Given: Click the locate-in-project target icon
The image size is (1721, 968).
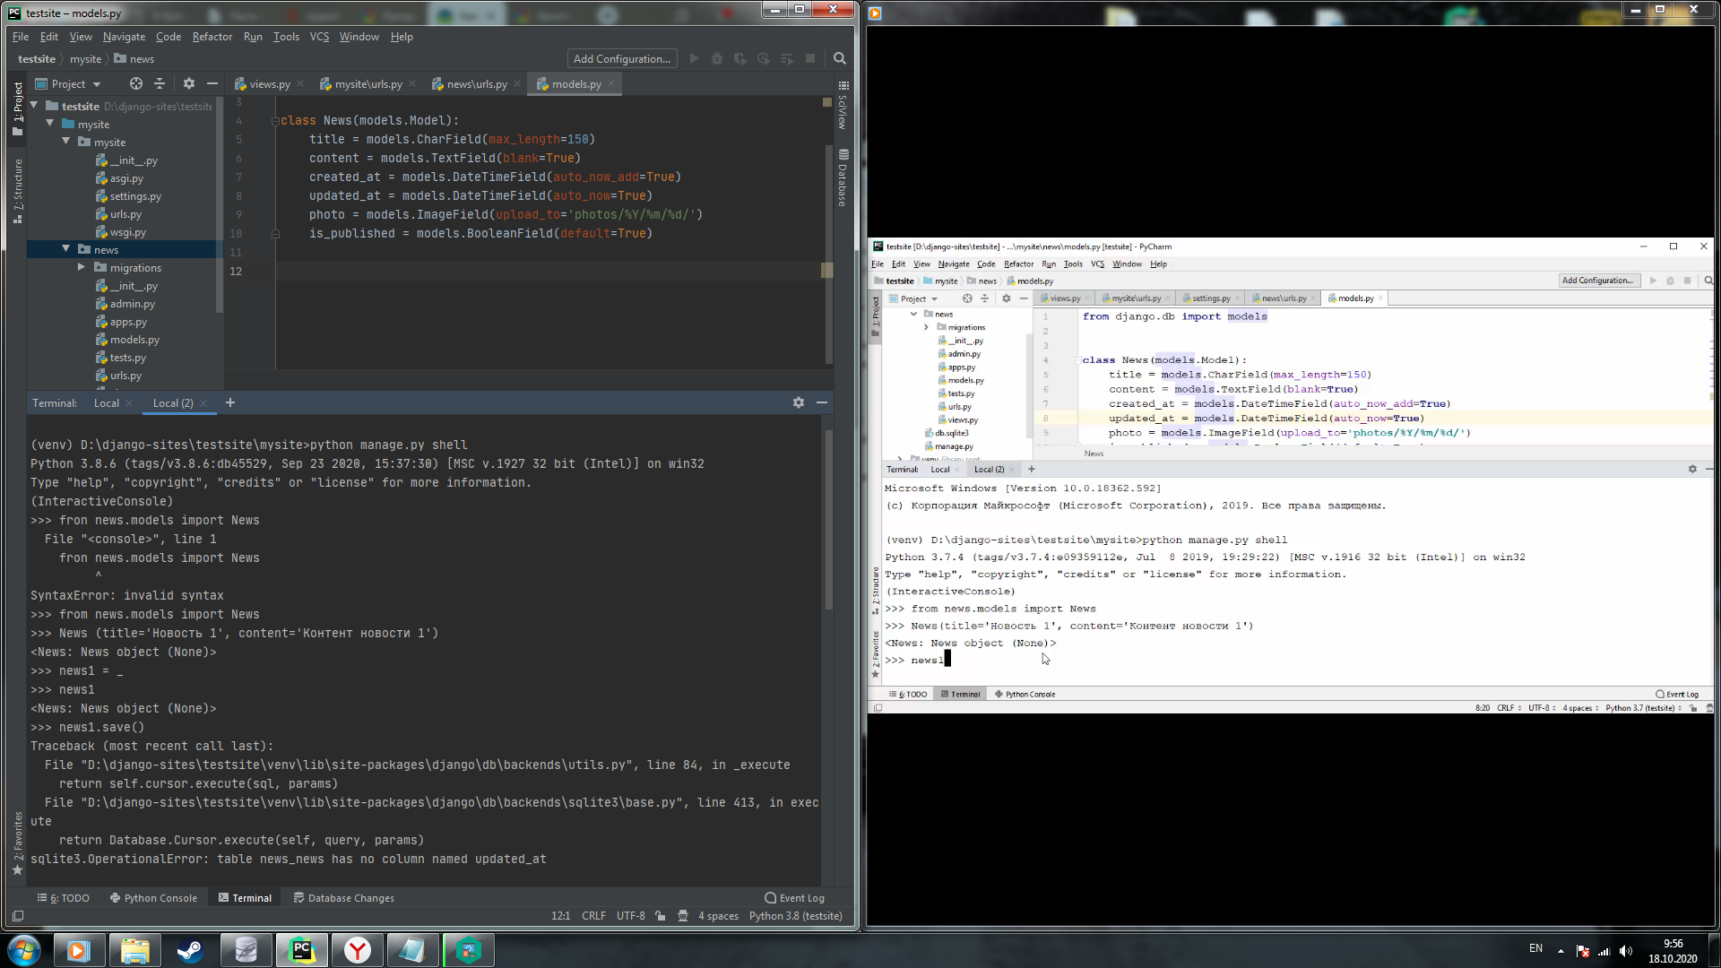Looking at the screenshot, I should pos(135,83).
